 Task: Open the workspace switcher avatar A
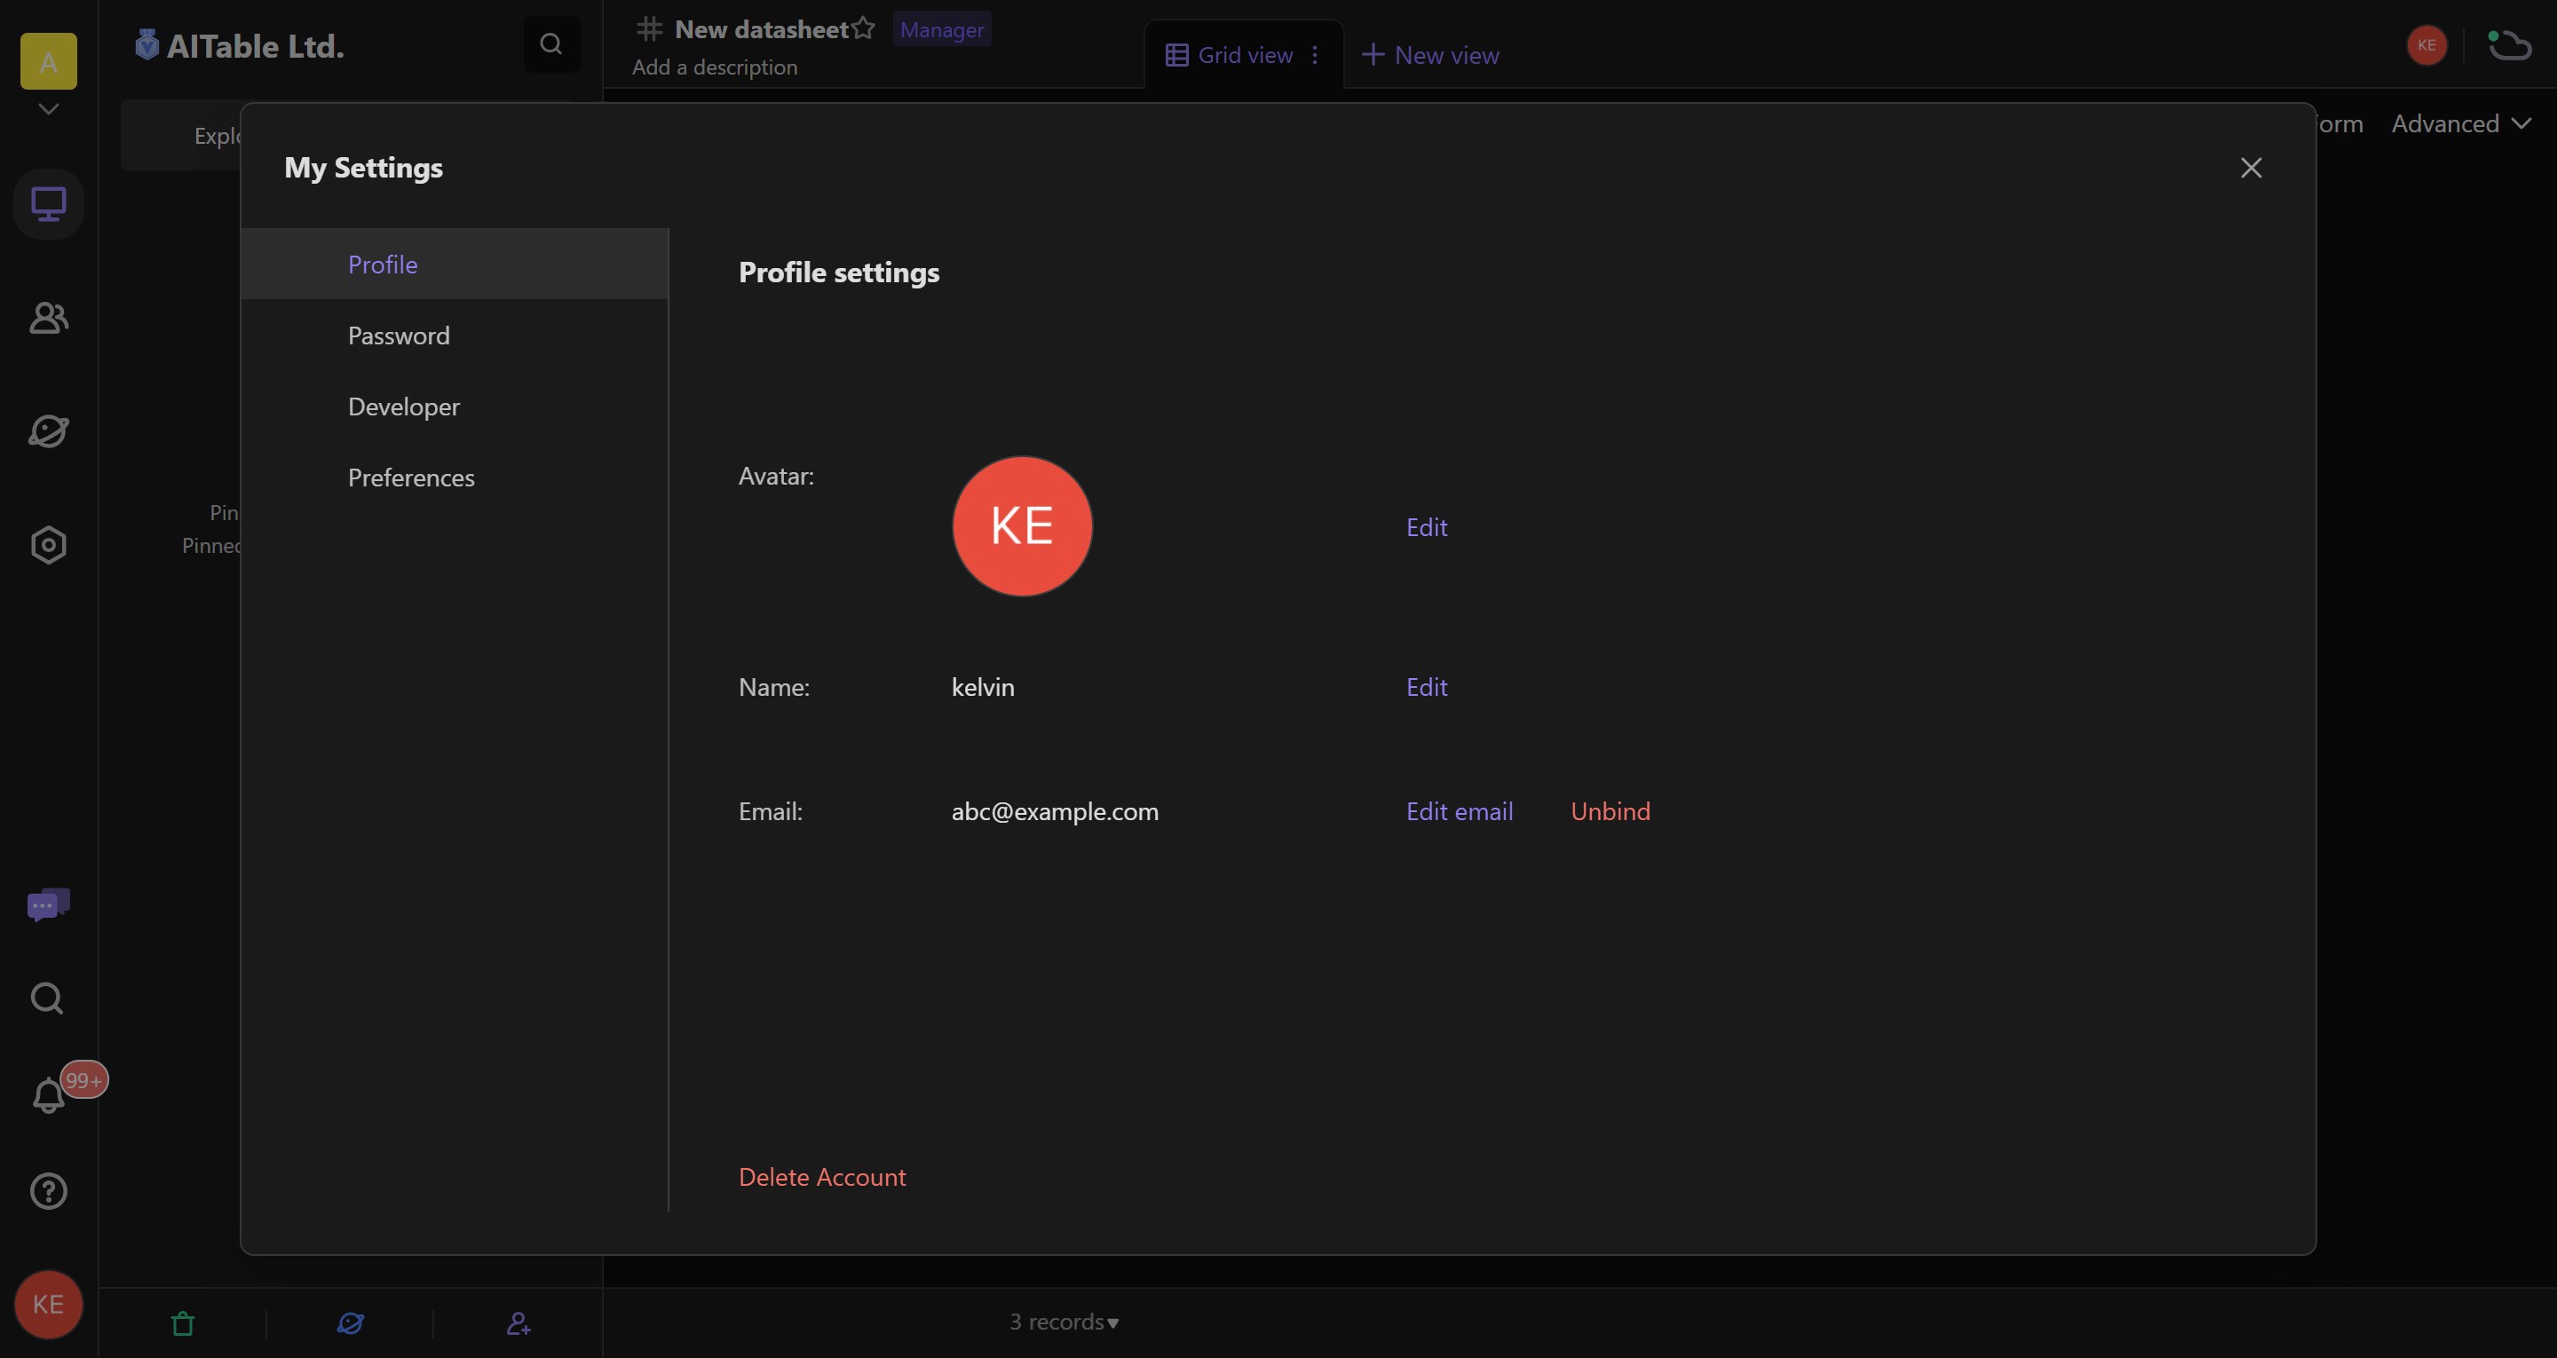tap(49, 61)
